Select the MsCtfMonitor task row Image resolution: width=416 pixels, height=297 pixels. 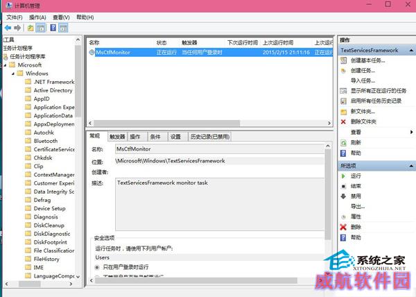click(x=211, y=52)
